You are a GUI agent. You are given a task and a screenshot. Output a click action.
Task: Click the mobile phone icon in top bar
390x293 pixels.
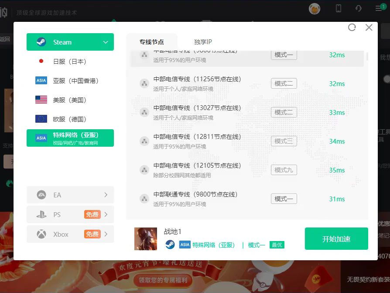pos(338,8)
